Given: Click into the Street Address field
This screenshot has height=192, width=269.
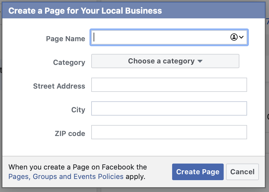Looking at the screenshot, I should 169,85.
